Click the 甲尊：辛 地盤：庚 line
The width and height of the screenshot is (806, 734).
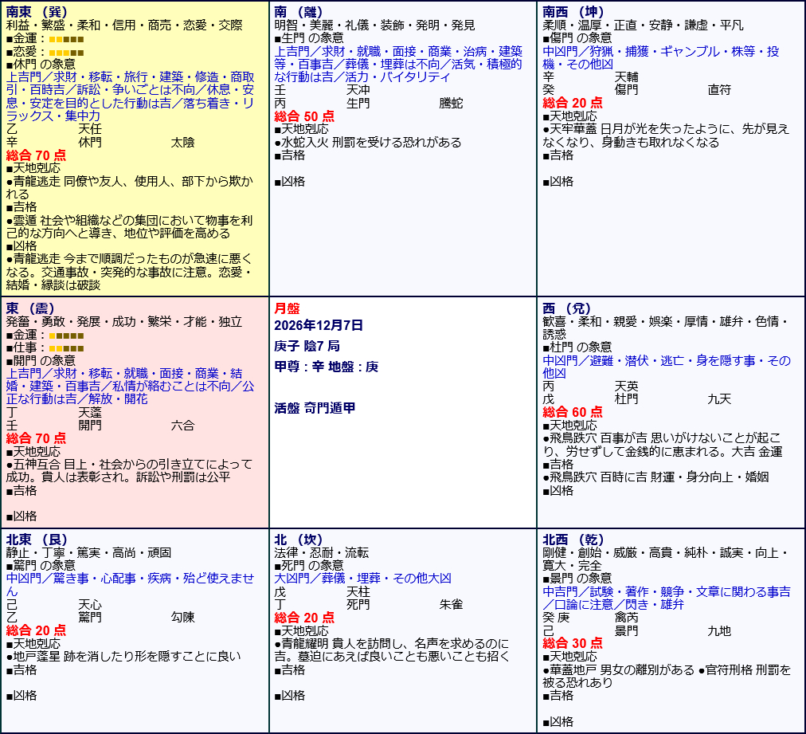(x=327, y=367)
